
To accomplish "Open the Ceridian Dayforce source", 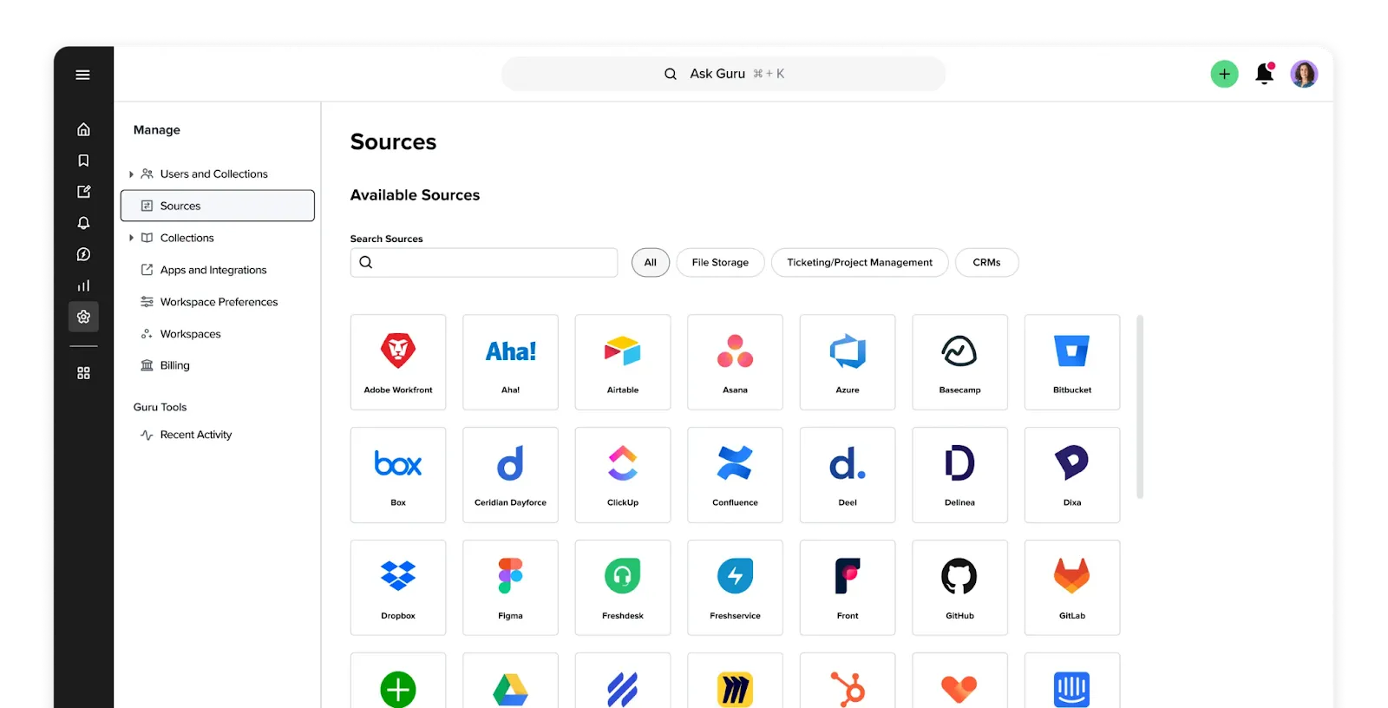I will (x=510, y=475).
